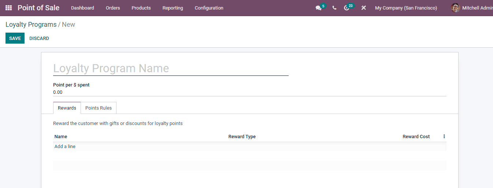Click the debug tools icon
The width and height of the screenshot is (493, 188).
pos(363,8)
